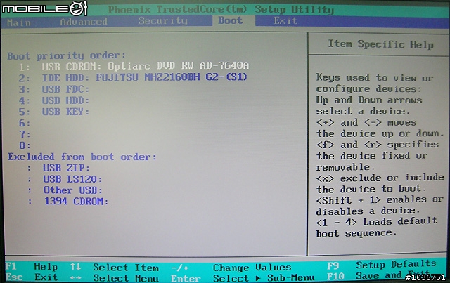
Task: Click the up-down arrows icon in footer
Action: click(x=75, y=267)
